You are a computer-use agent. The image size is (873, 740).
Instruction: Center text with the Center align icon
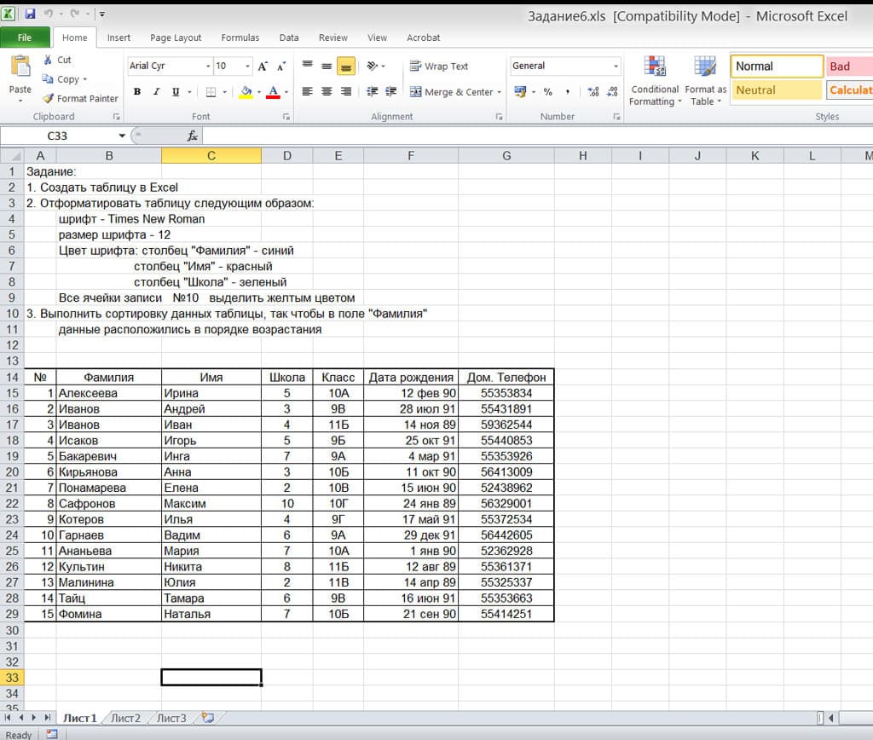[327, 92]
